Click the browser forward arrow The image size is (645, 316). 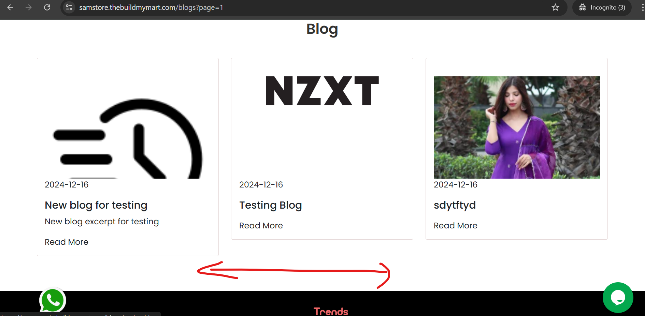tap(29, 7)
